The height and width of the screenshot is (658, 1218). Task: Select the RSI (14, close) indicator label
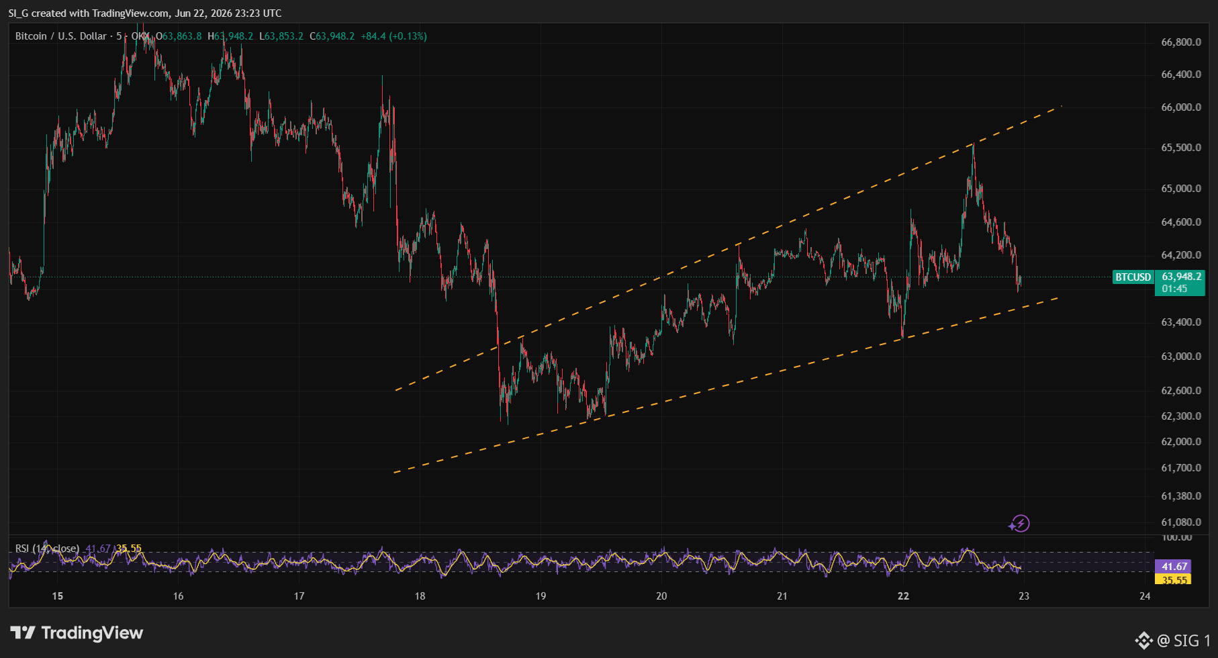[47, 549]
